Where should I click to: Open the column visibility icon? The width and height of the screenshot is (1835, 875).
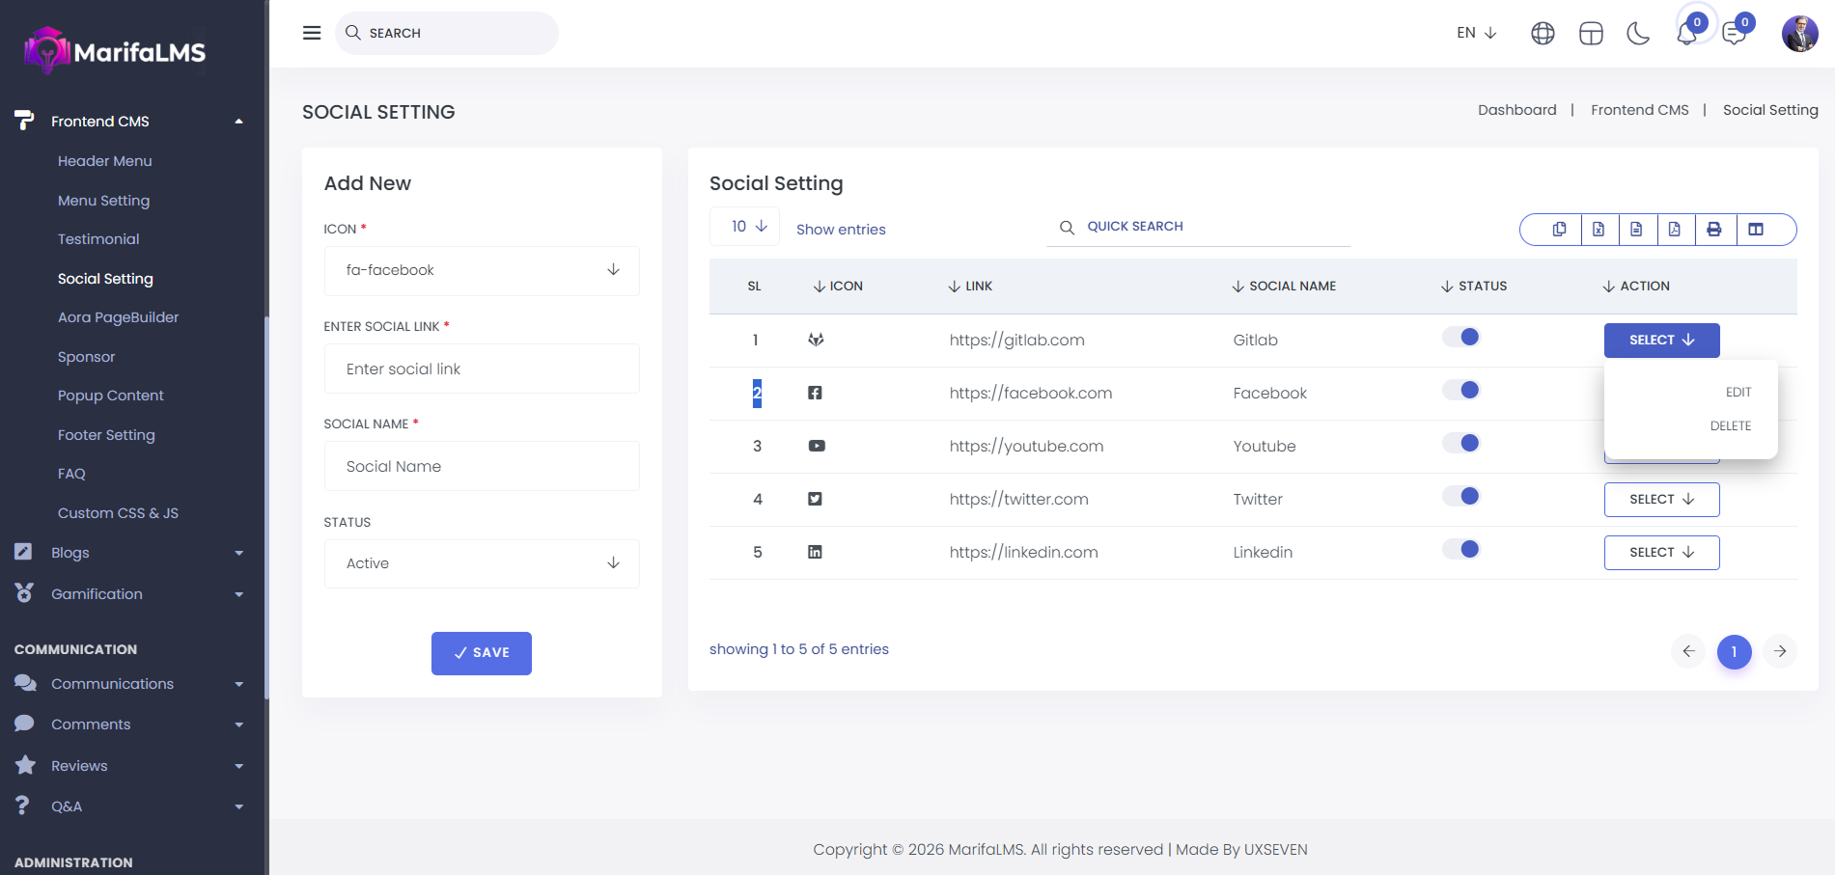1756,230
